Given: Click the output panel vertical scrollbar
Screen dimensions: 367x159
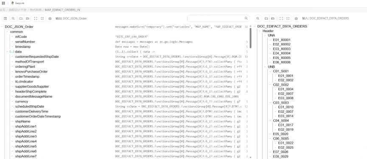Looking at the screenshot, I should (250, 37).
